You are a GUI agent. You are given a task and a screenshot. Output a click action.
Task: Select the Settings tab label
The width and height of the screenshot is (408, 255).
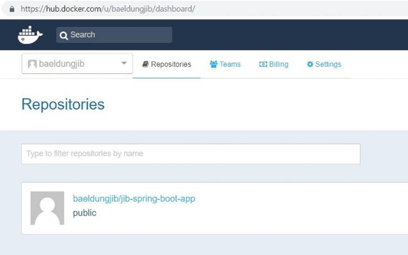328,64
